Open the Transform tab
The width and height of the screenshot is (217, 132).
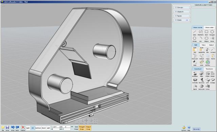(x=209, y=69)
